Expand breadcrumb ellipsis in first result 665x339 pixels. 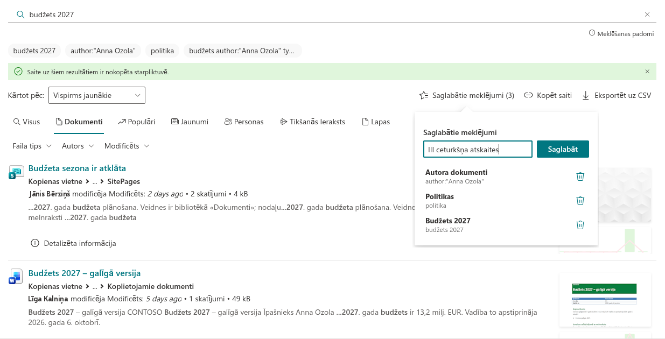point(95,181)
